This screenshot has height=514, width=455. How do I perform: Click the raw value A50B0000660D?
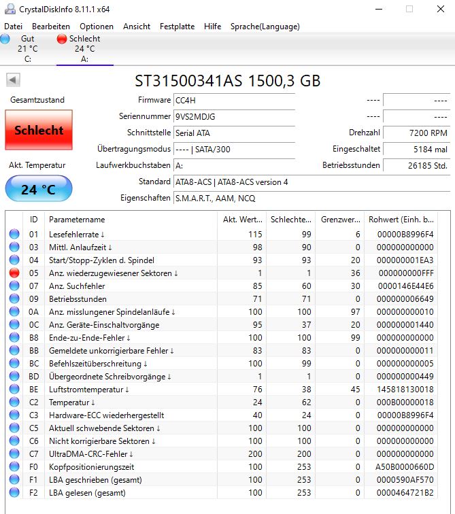[x=405, y=467]
